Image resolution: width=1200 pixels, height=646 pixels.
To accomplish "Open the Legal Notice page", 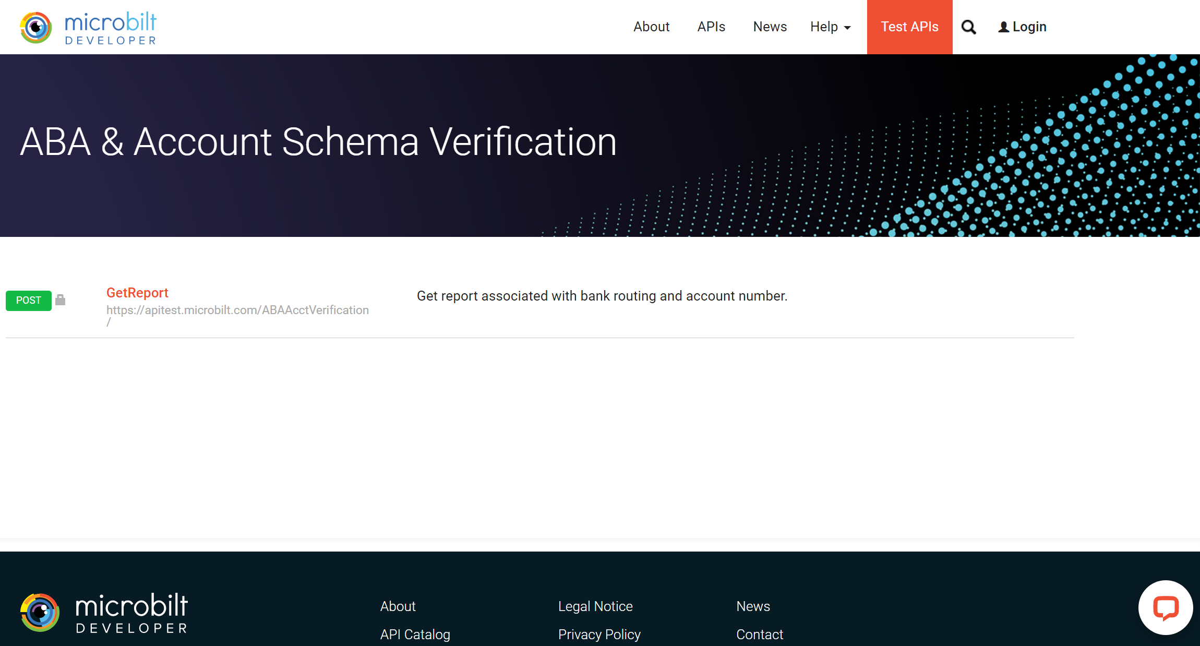I will (595, 606).
